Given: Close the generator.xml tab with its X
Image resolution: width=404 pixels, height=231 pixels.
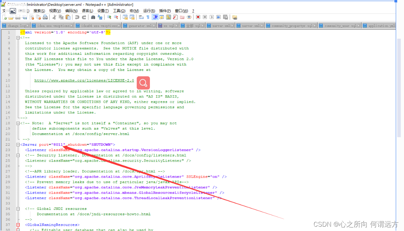Looking at the screenshot, I should coord(154,26).
